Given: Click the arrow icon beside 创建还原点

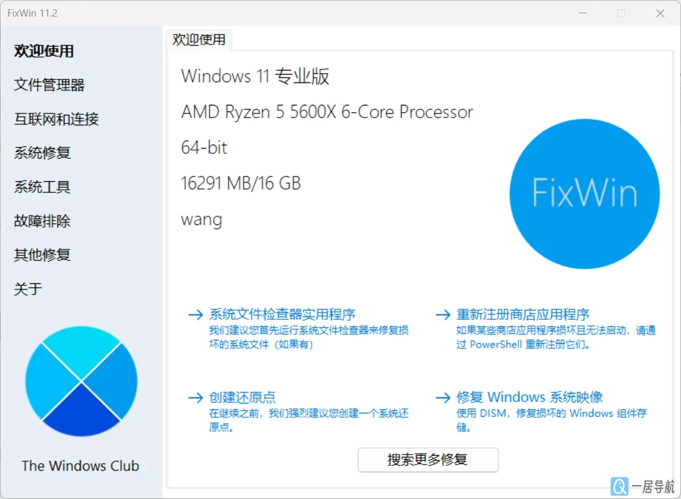Looking at the screenshot, I should (196, 397).
